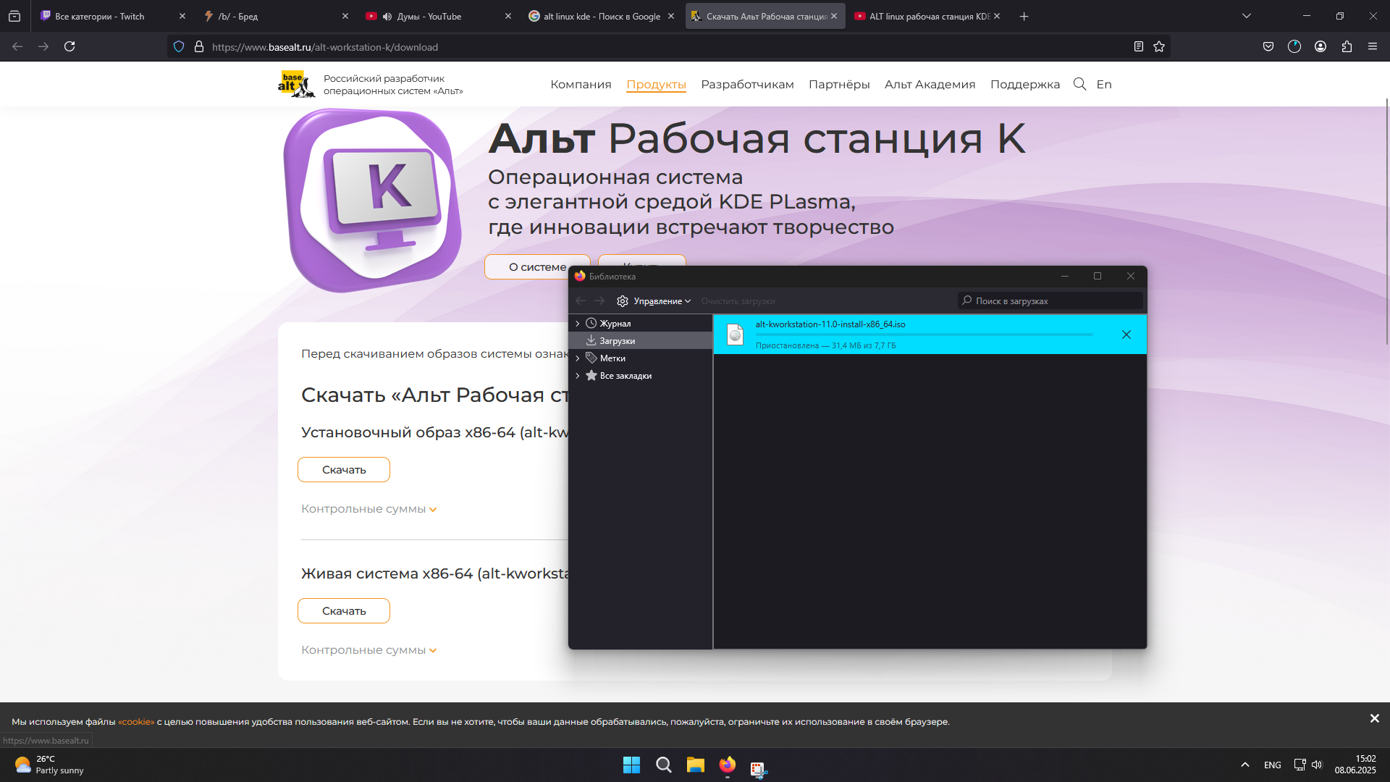This screenshot has height=782, width=1390.
Task: Open the extensions puzzle icon
Action: pos(1347,47)
